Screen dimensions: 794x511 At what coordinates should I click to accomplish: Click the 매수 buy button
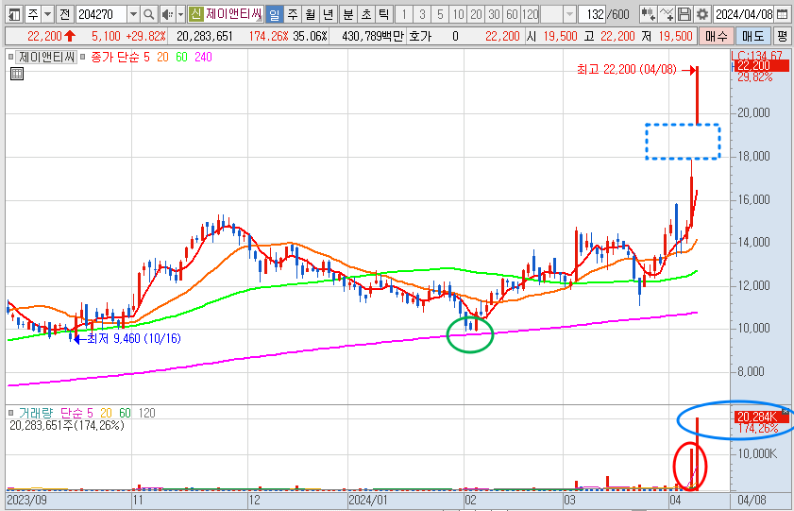point(716,36)
